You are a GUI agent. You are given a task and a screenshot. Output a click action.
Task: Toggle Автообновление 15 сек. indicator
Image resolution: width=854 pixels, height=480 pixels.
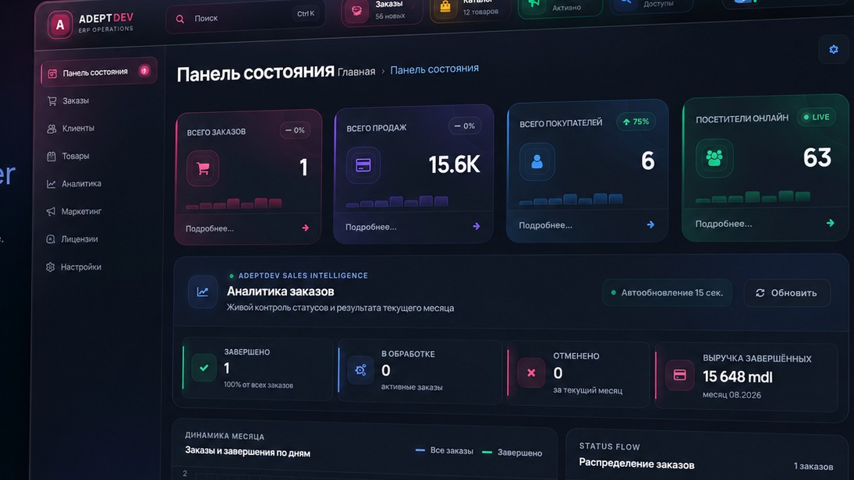pos(667,293)
